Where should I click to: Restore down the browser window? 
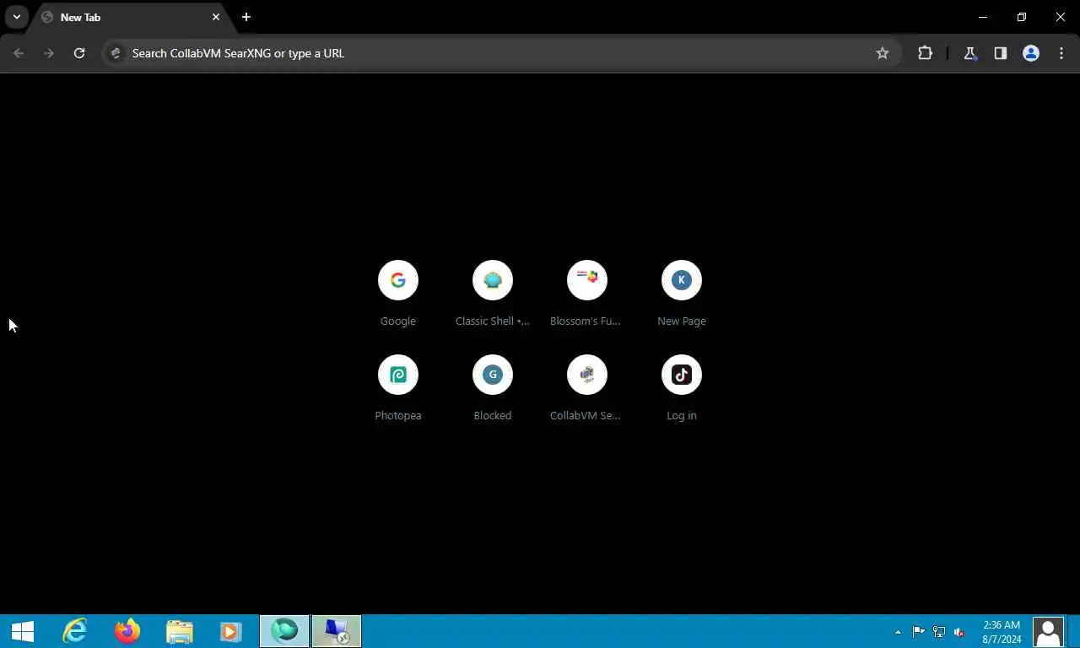[x=1022, y=17]
